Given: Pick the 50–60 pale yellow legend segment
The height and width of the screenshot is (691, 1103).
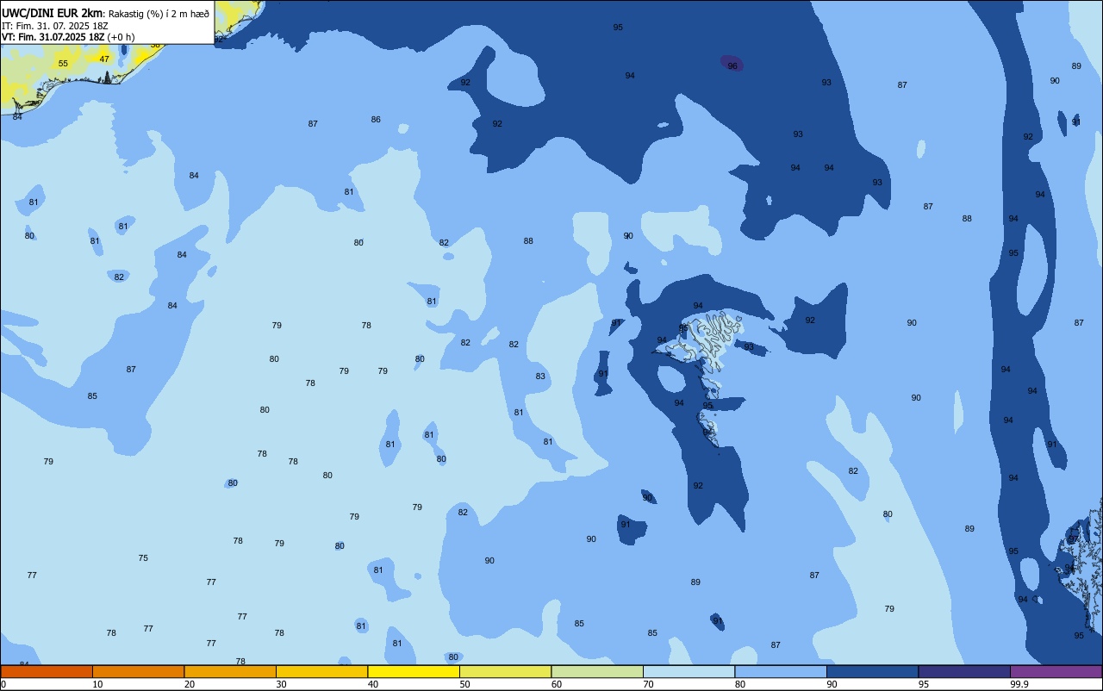Looking at the screenshot, I should point(505,671).
